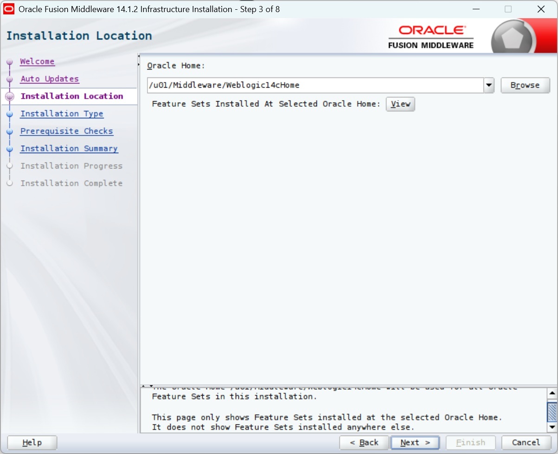
Task: Browse for an Oracle Home directory
Action: (x=525, y=85)
